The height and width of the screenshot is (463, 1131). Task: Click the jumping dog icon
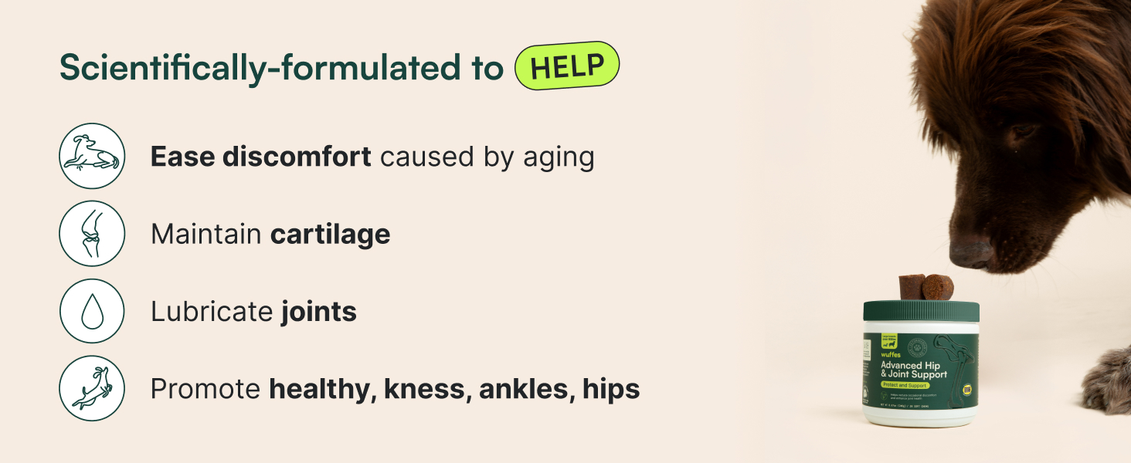tap(92, 388)
